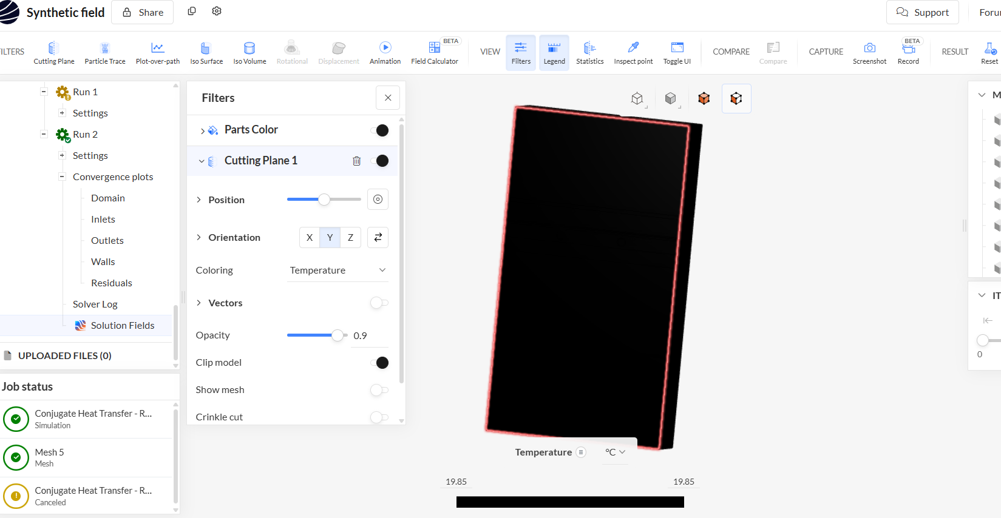Click the Temperature color legend bar
Viewport: 1001px width, 518px height.
(x=570, y=502)
